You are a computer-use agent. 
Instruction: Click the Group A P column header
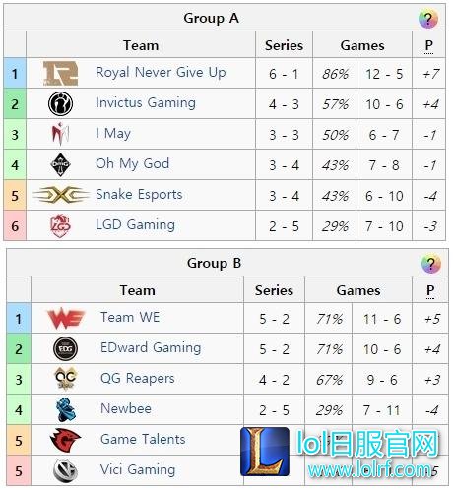tap(428, 45)
